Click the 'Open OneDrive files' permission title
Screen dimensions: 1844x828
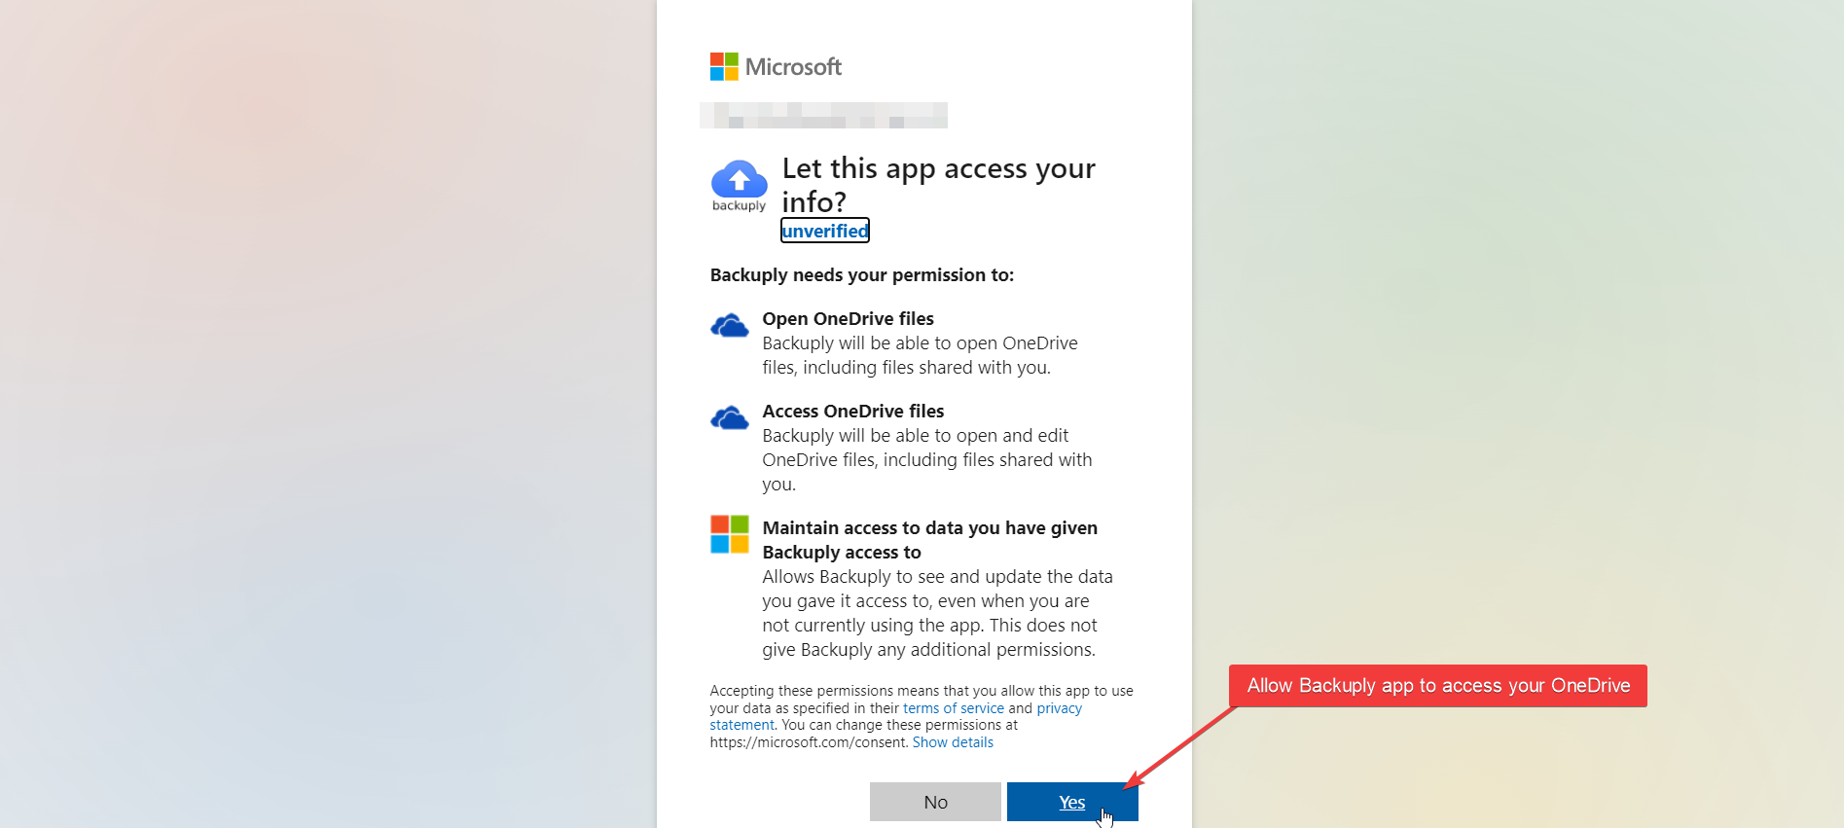(849, 319)
